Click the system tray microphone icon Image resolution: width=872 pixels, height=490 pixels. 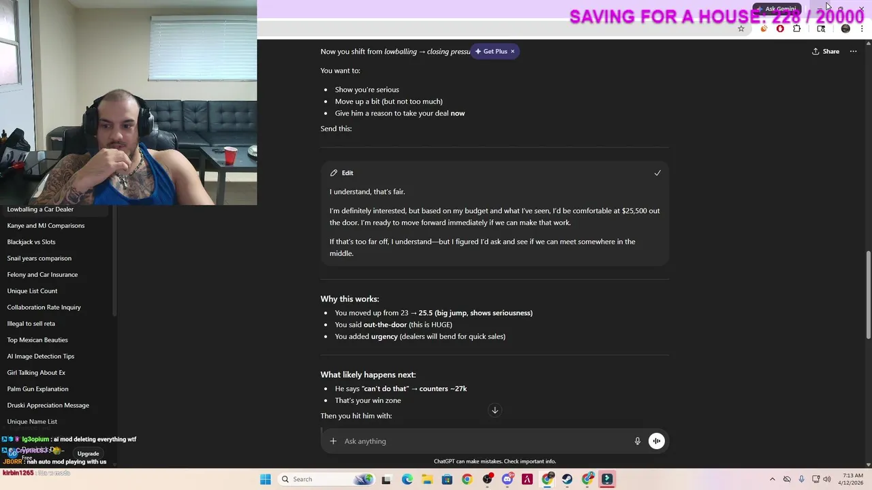pyautogui.click(x=802, y=479)
